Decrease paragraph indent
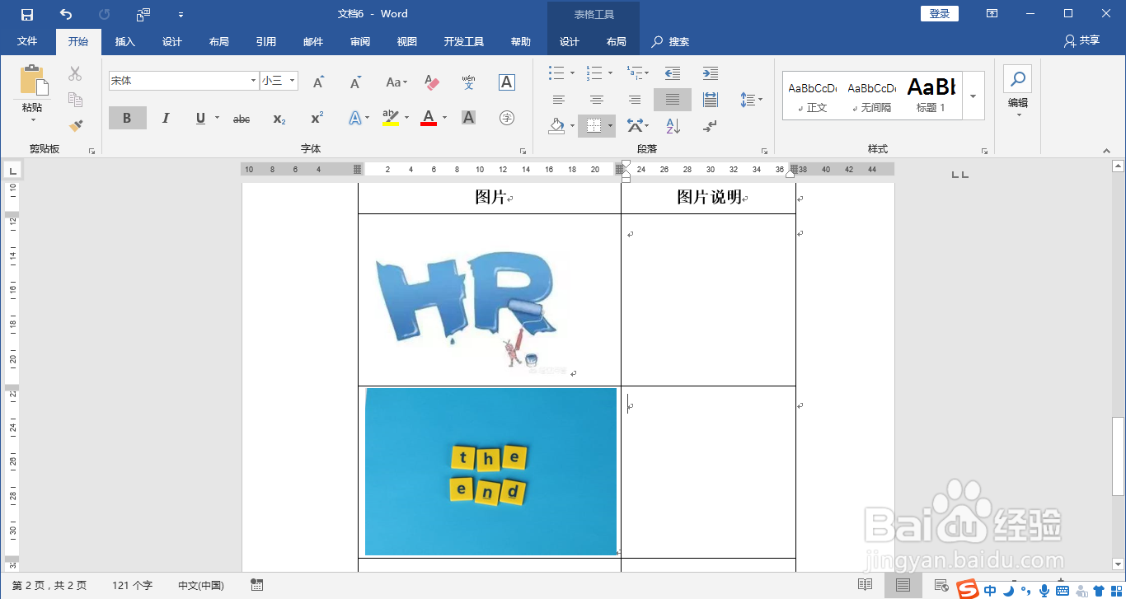This screenshot has height=599, width=1126. [673, 73]
